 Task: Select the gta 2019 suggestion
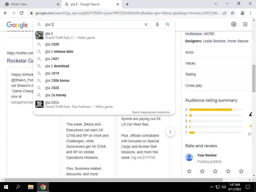click(x=104, y=73)
